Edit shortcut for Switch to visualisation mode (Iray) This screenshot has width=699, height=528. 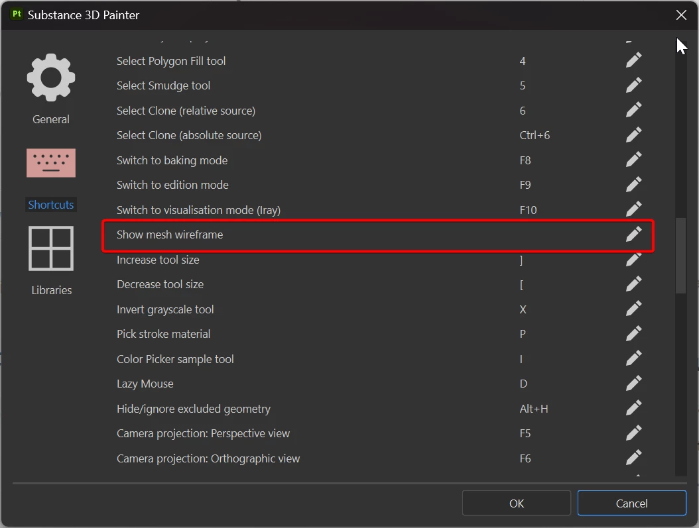coord(633,209)
